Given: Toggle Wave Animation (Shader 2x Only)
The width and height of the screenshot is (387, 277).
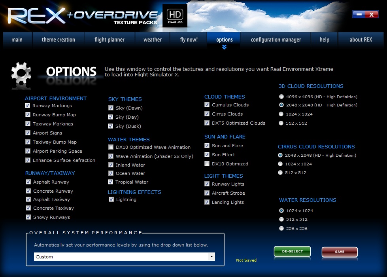Looking at the screenshot, I should tap(111, 156).
